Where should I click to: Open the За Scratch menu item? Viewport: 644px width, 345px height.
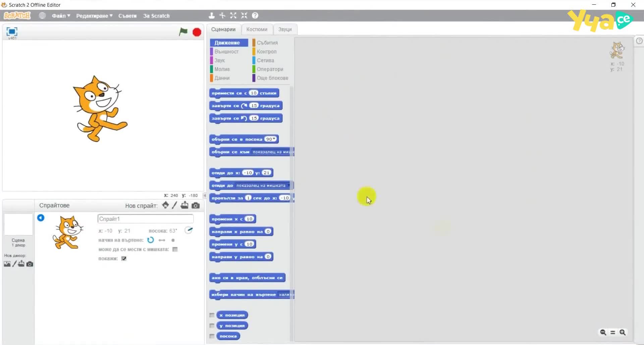pos(156,16)
